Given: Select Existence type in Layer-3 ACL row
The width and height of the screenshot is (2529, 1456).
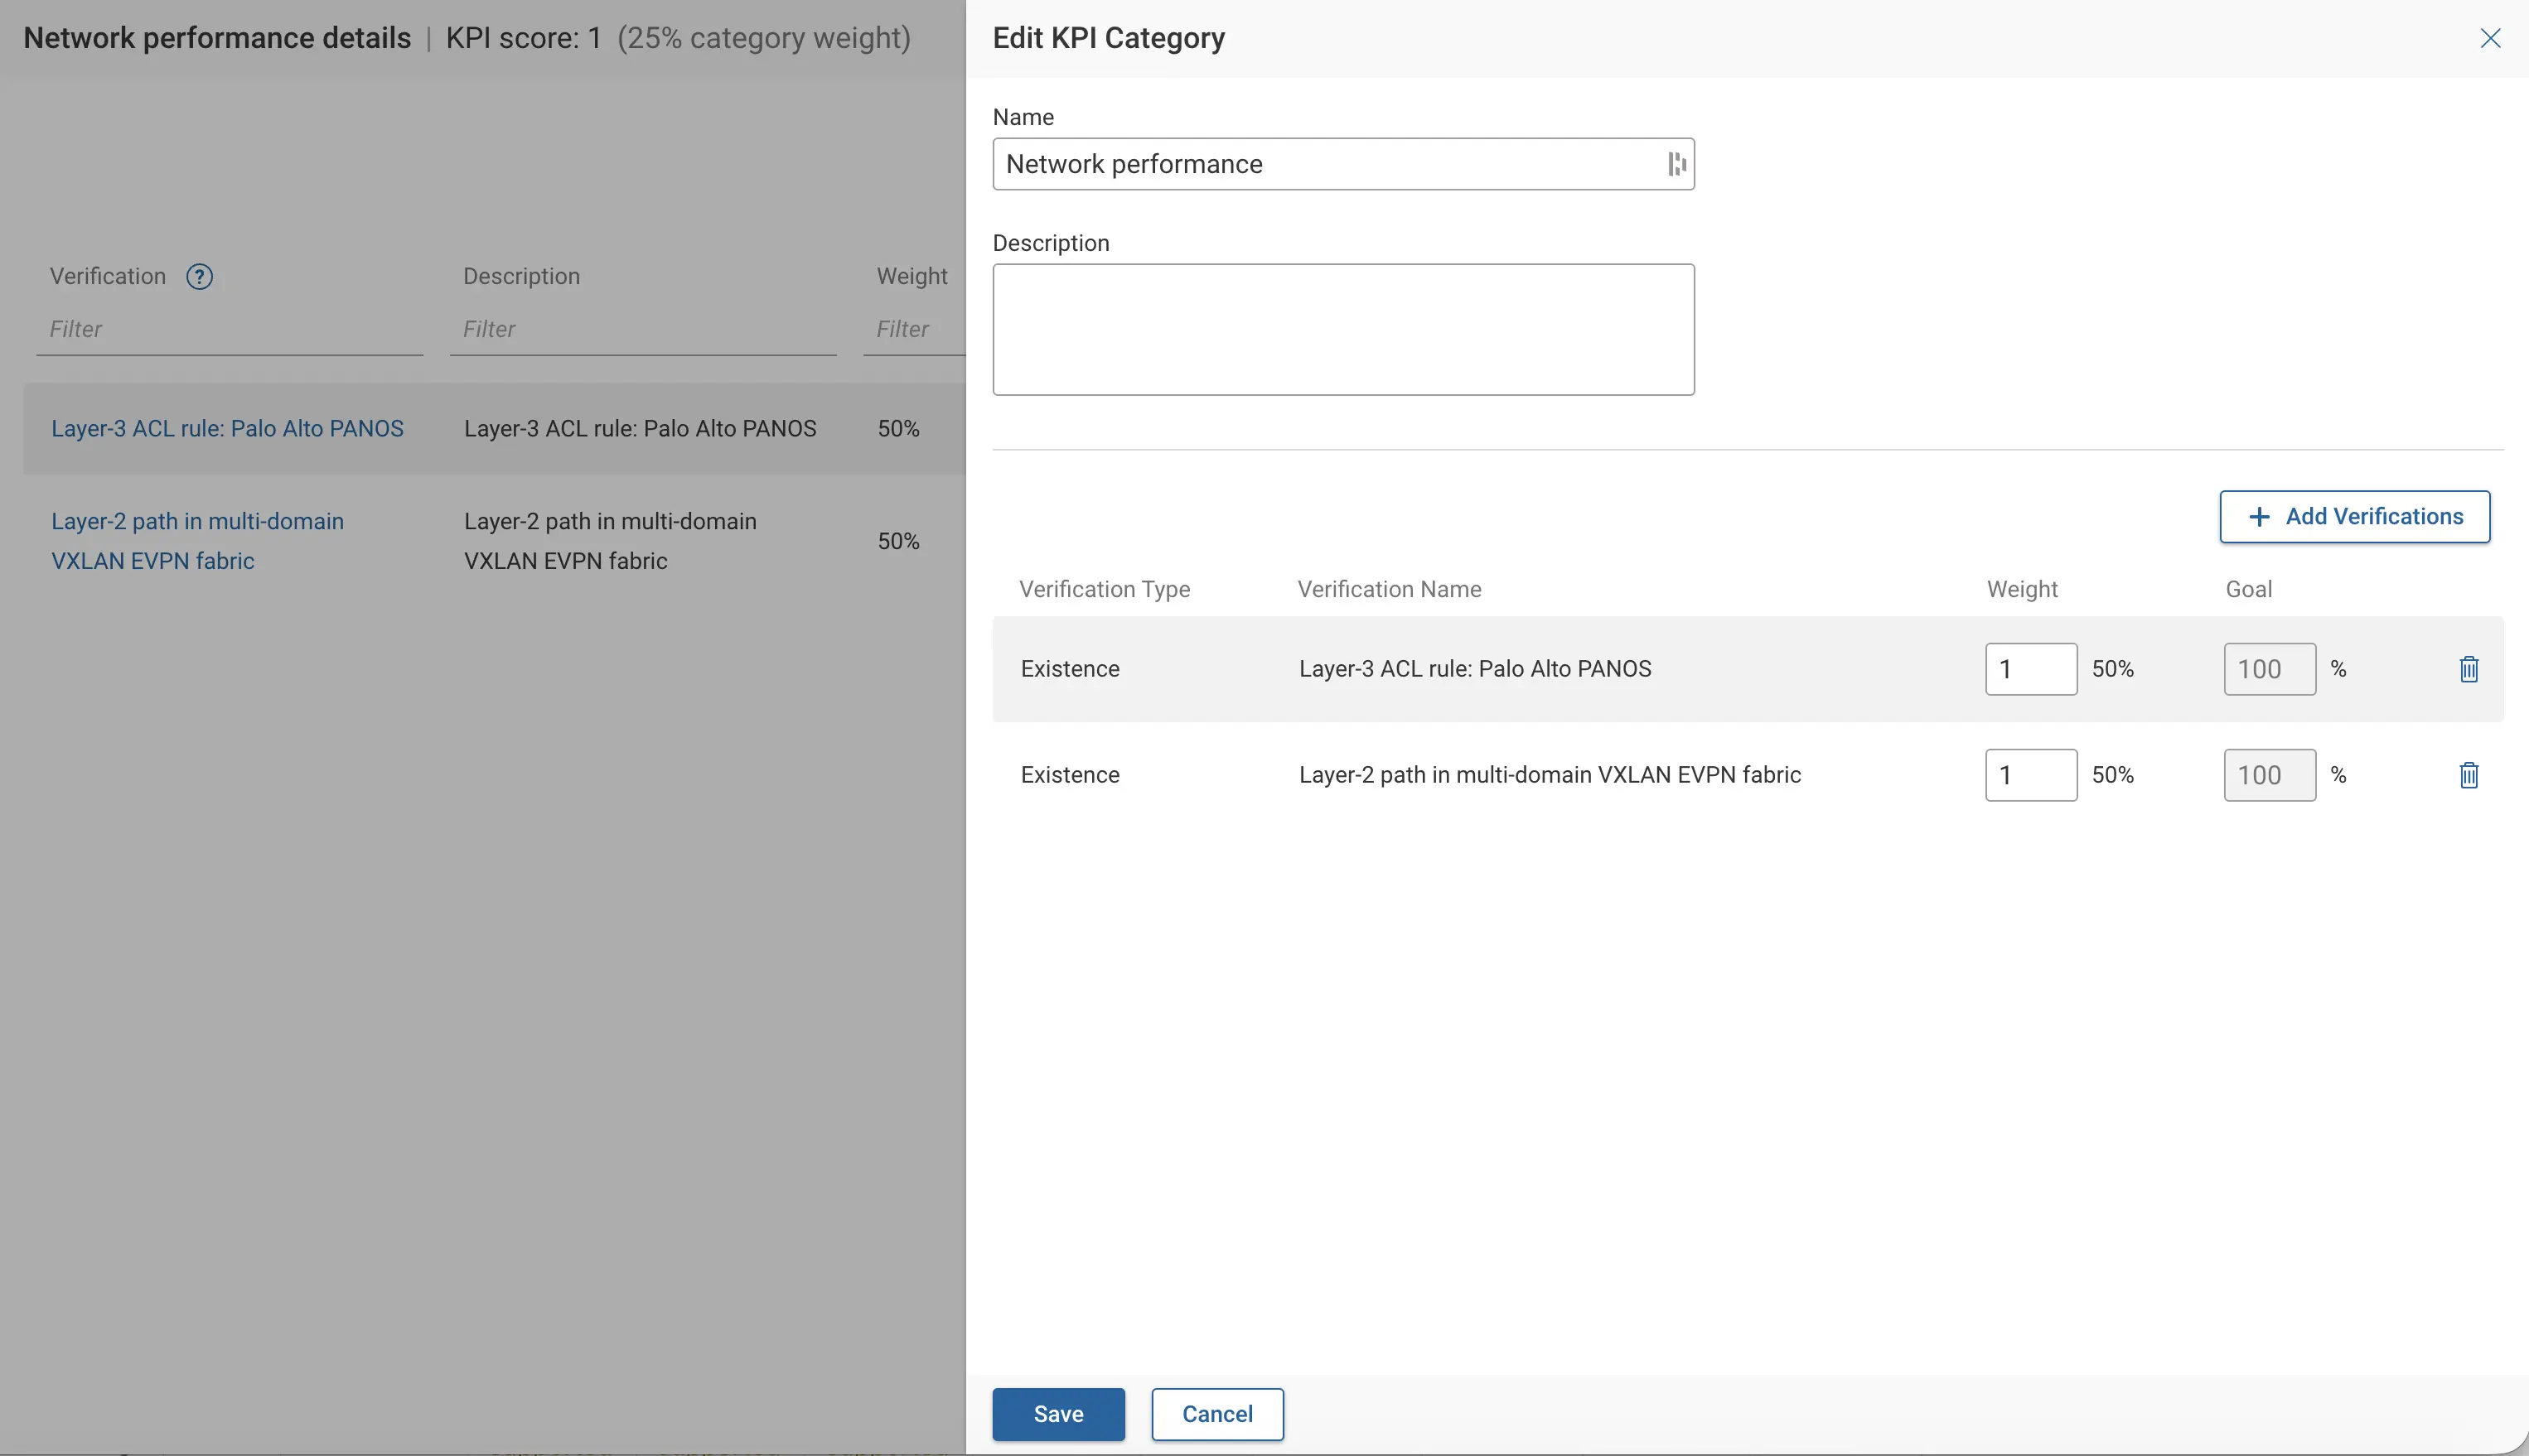Looking at the screenshot, I should click(x=1070, y=669).
